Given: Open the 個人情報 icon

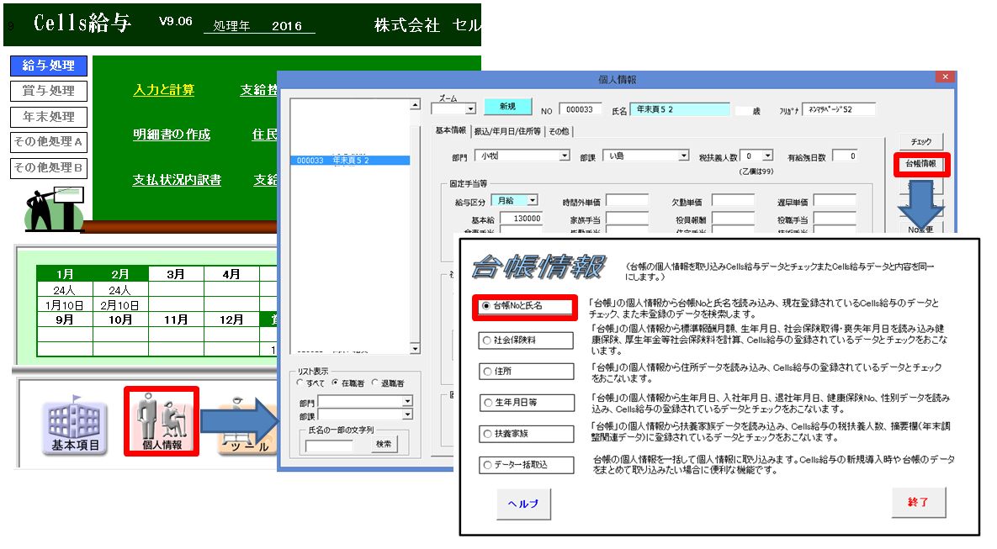Looking at the screenshot, I should [162, 421].
